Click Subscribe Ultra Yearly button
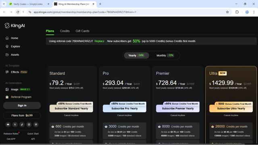Viewport: 258px width, 145px height. point(231,108)
